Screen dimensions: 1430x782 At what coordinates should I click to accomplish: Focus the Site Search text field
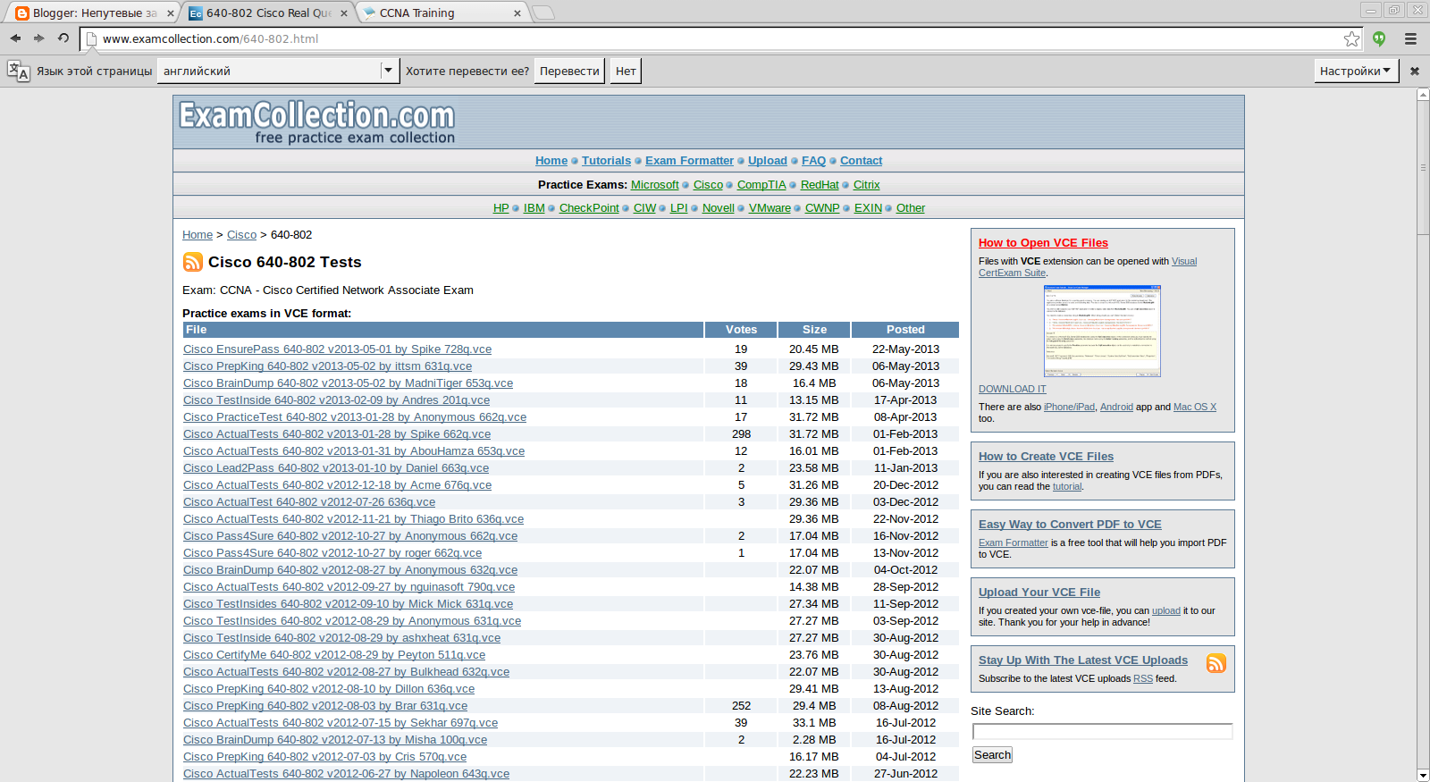click(x=1102, y=731)
